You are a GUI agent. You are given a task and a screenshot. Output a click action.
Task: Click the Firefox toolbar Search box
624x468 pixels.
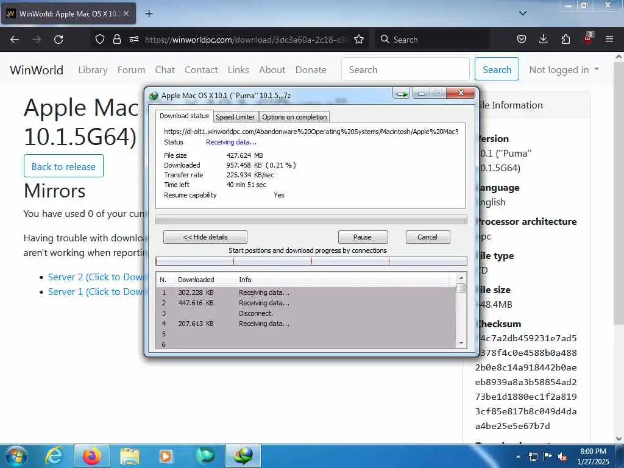click(x=432, y=40)
